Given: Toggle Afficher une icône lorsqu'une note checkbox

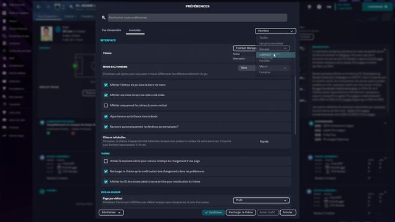Looking at the screenshot, I should click(106, 95).
